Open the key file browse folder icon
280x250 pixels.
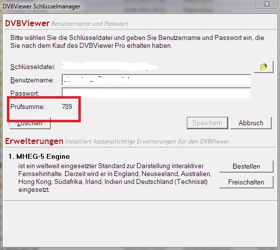[264, 67]
